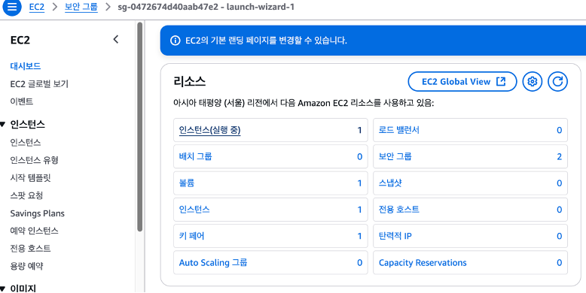Open Auto Scaling 그룹 resource link
This screenshot has height=293, width=586.
point(213,263)
